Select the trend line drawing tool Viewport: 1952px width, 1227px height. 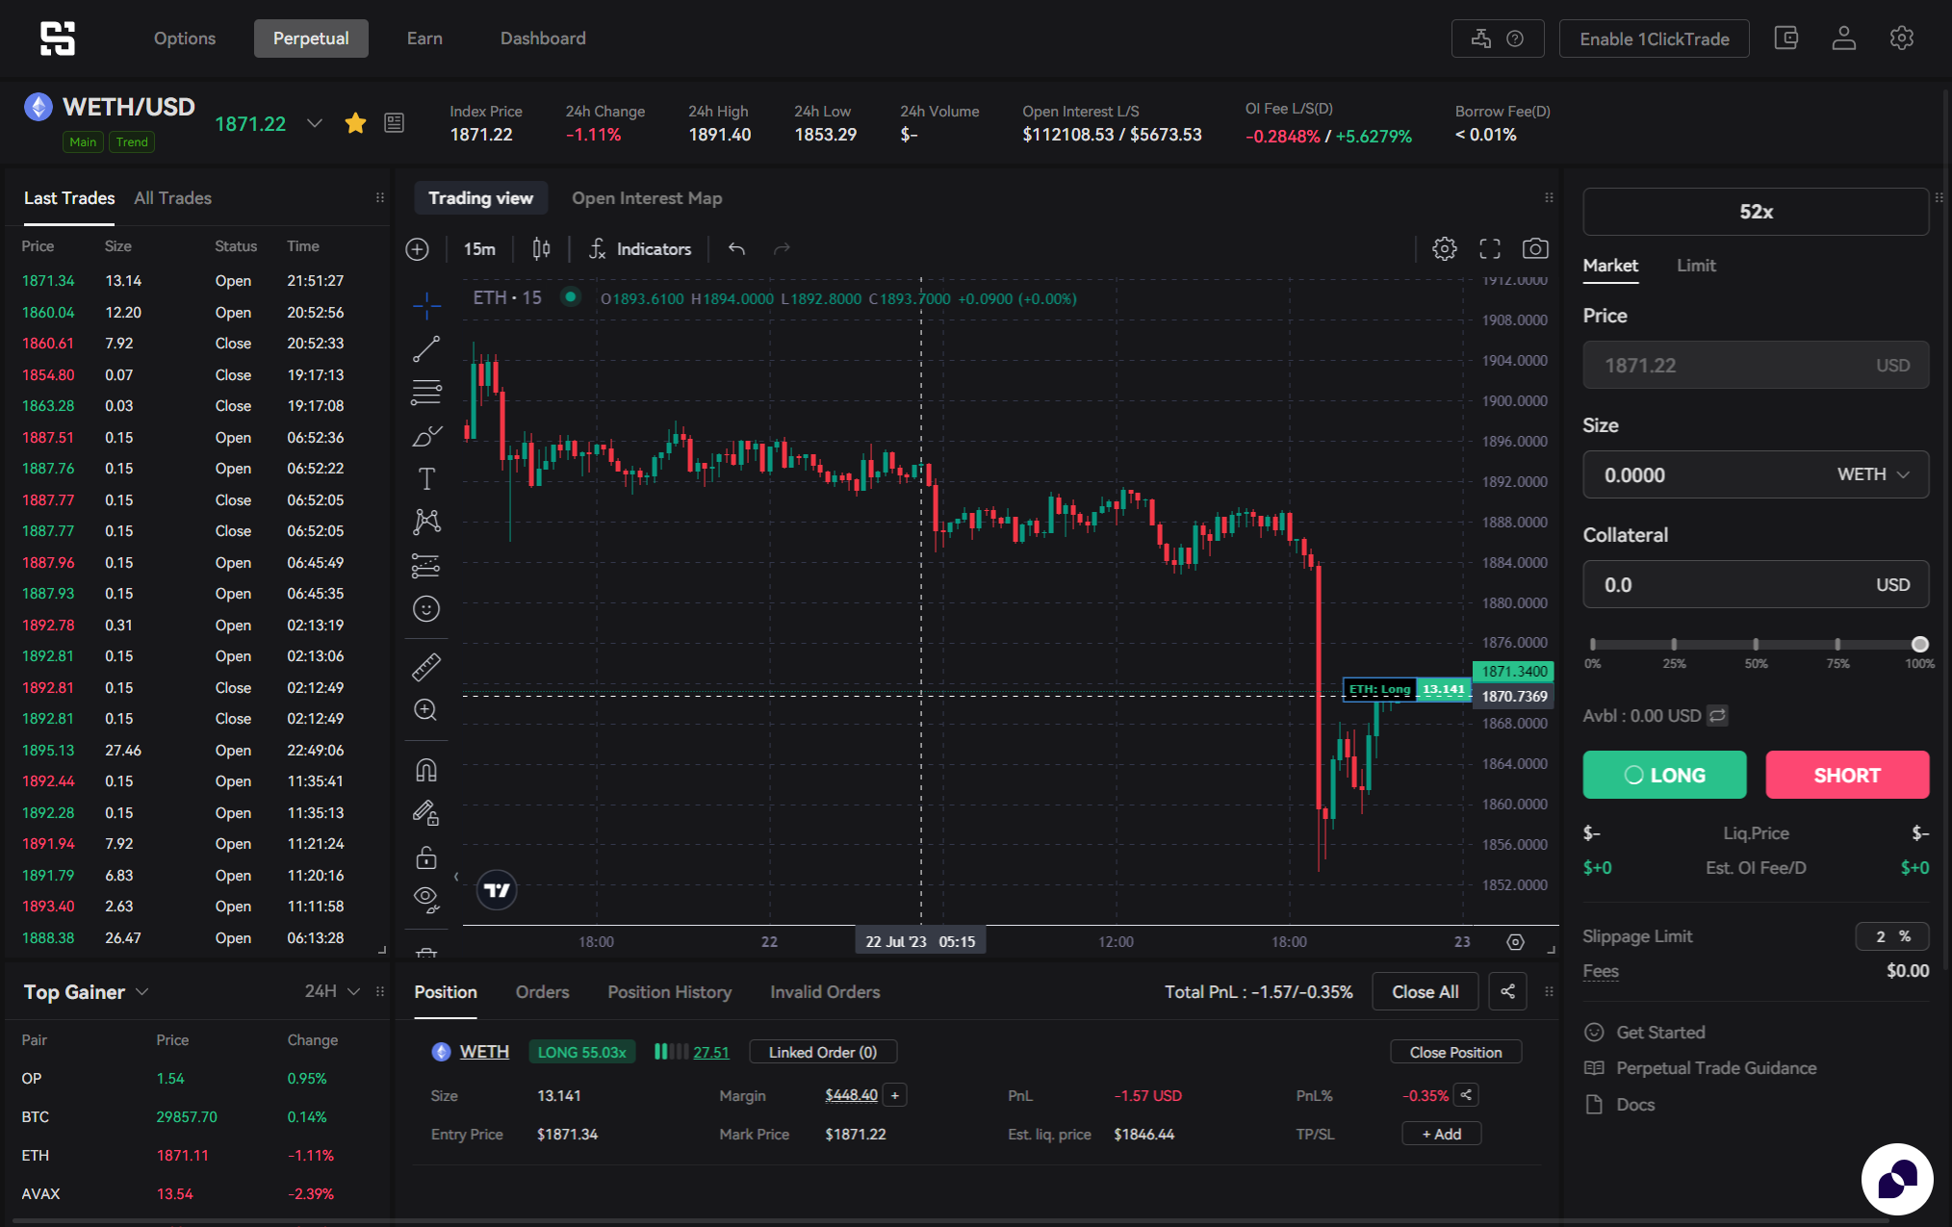coord(426,349)
